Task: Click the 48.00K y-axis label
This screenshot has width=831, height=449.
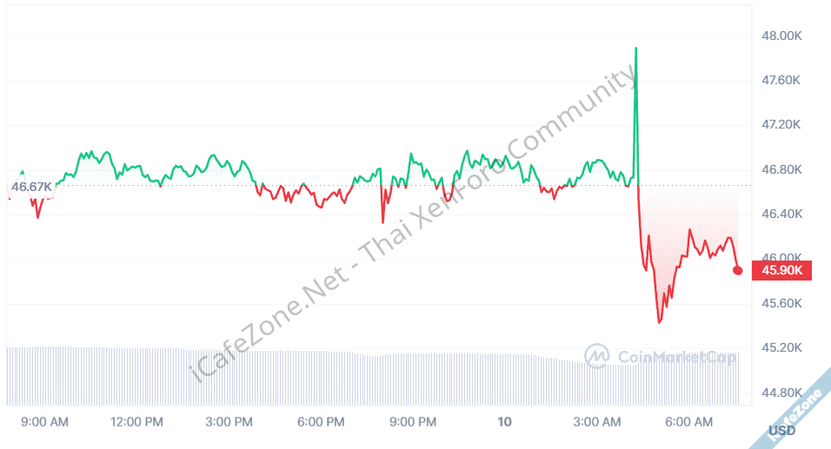Action: 780,36
